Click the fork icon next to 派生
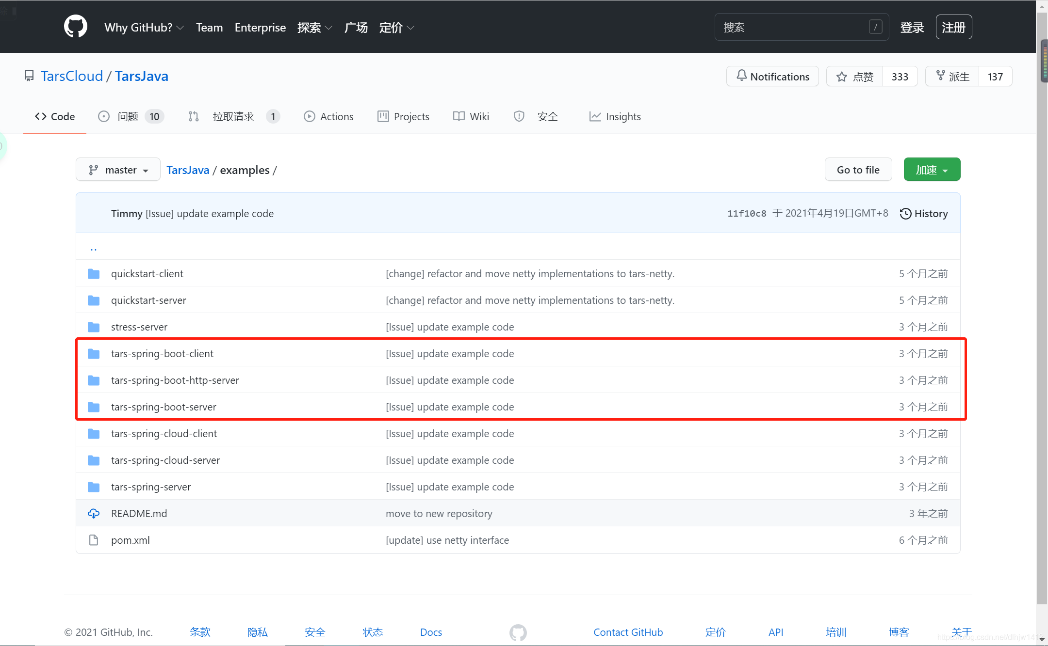Screen dimensions: 1048x646 [941, 76]
